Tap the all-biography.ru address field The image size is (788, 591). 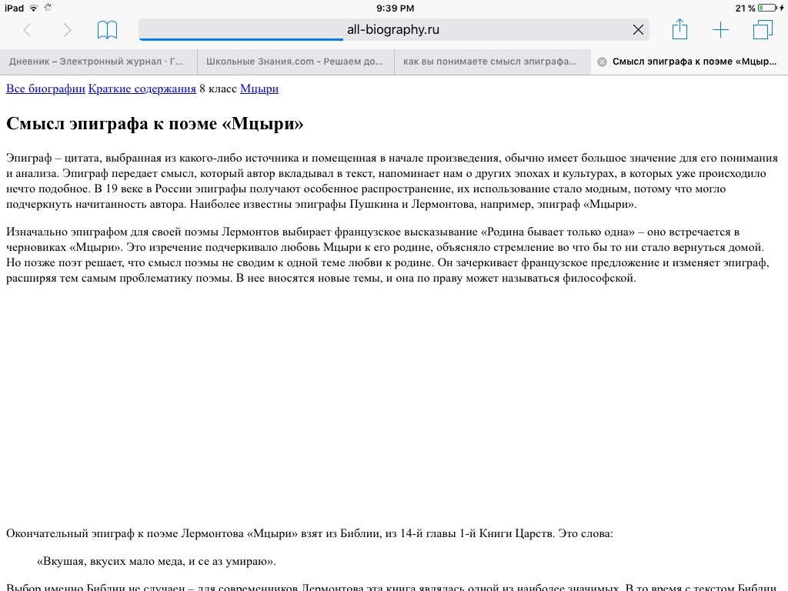coord(394,30)
